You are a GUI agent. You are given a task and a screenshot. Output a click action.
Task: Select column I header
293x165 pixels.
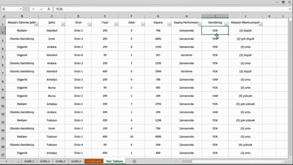point(215,16)
